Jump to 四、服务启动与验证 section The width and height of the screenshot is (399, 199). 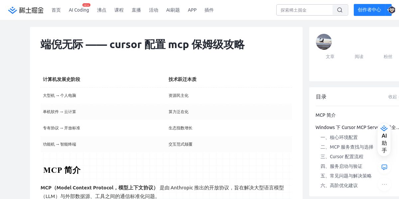coord(341,166)
